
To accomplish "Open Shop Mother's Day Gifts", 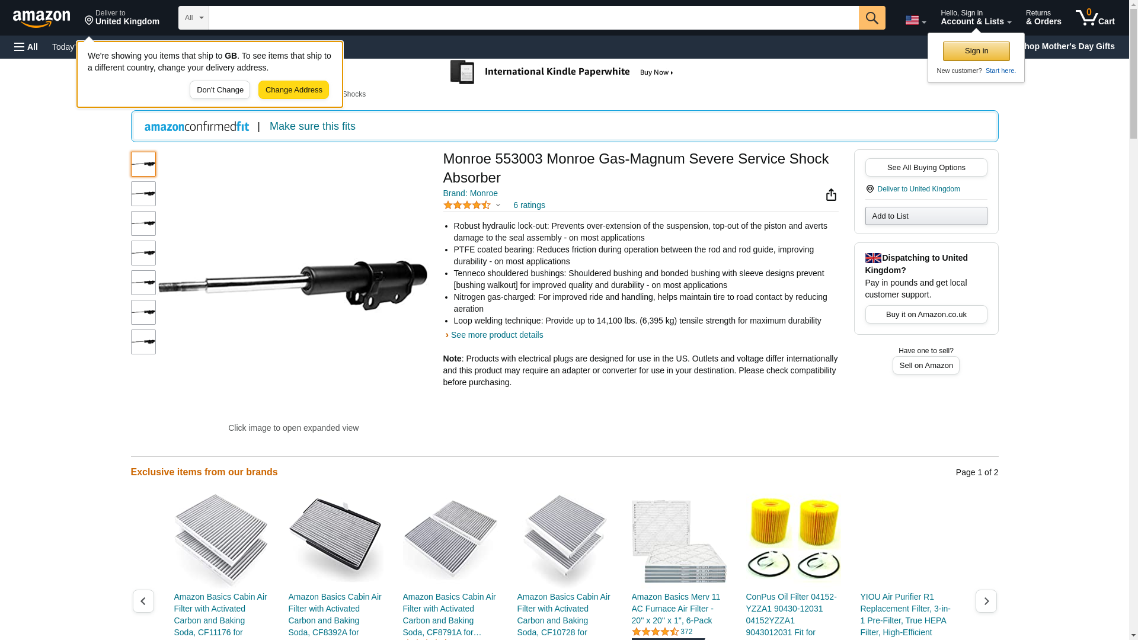I will click(x=1069, y=46).
